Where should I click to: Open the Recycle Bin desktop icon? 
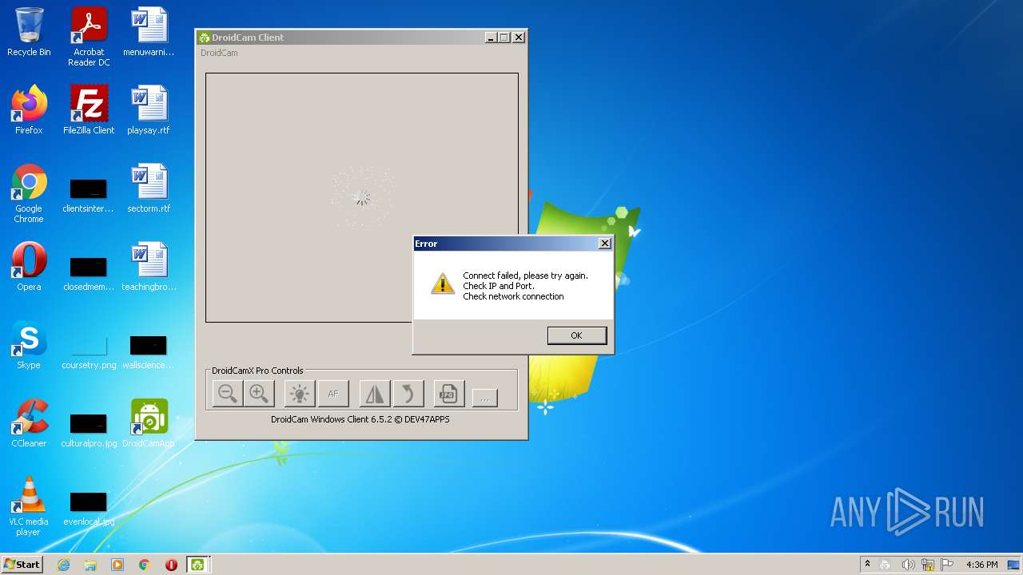(x=29, y=33)
